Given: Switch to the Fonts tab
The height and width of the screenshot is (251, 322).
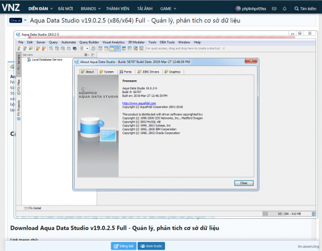Looking at the screenshot, I should (126, 72).
